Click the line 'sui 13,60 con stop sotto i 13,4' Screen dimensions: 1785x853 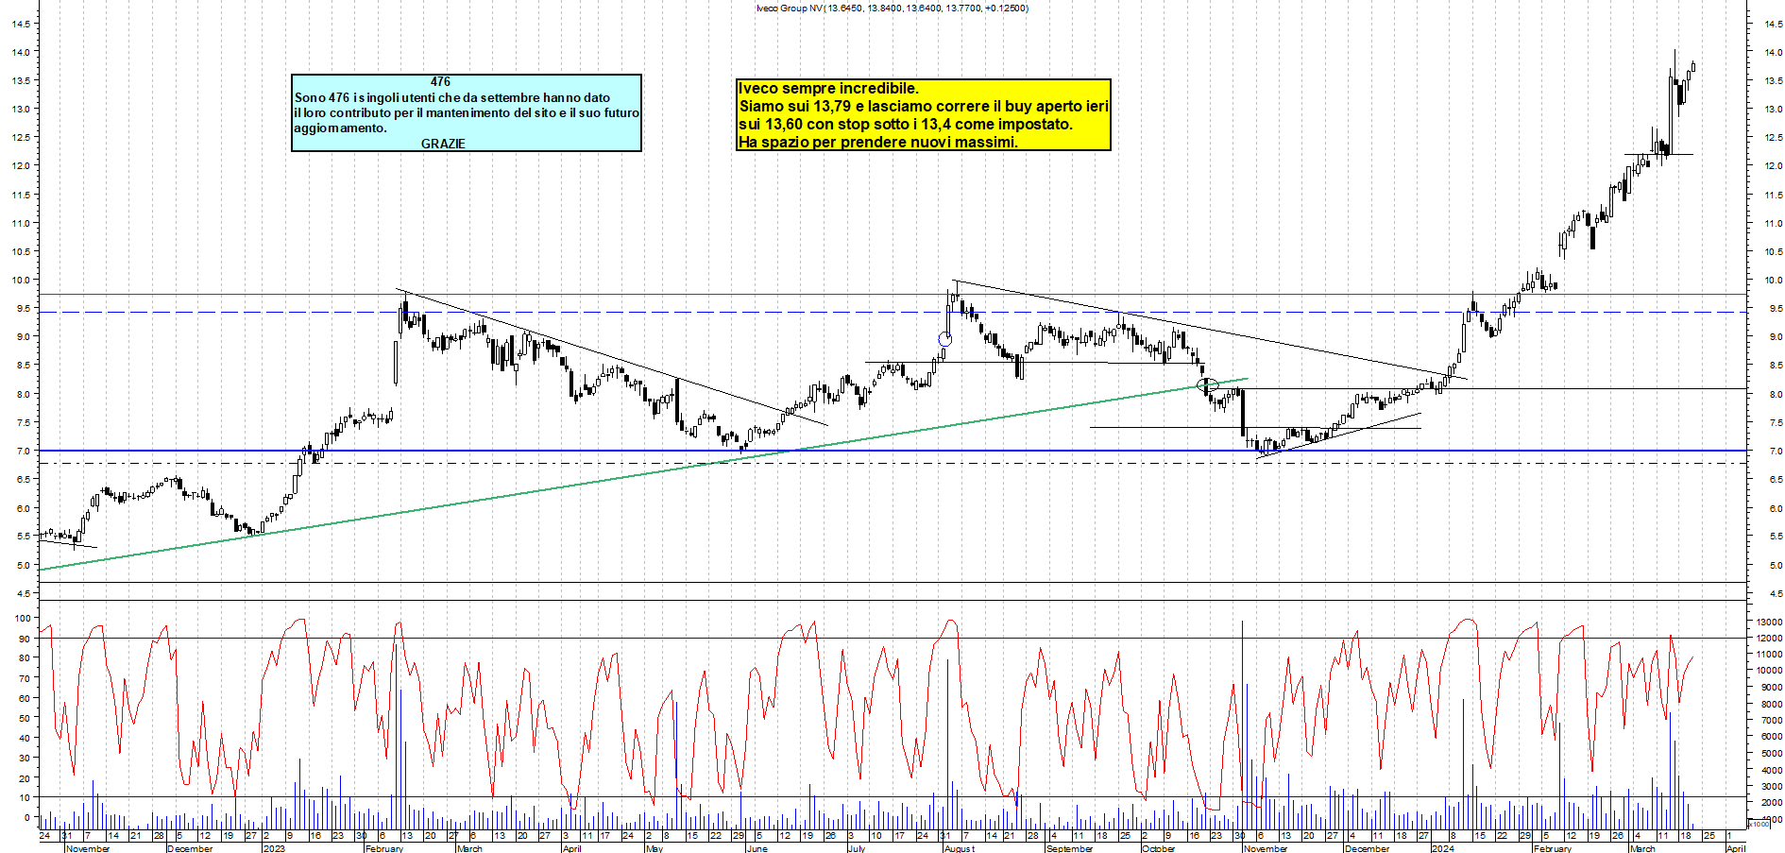tap(906, 125)
